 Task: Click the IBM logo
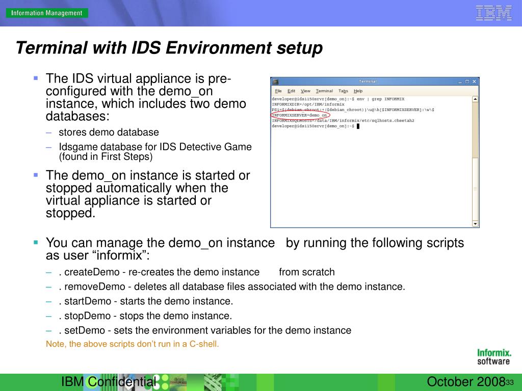[493, 13]
